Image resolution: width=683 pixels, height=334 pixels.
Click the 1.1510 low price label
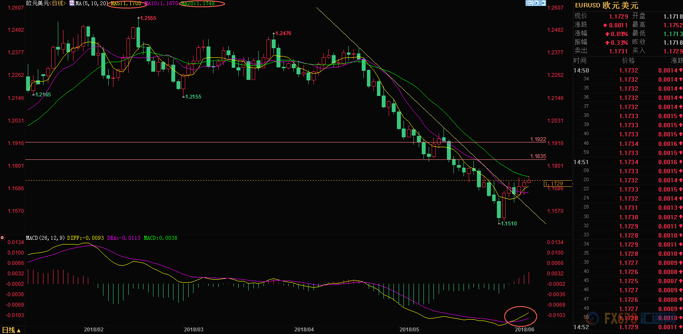pyautogui.click(x=509, y=224)
